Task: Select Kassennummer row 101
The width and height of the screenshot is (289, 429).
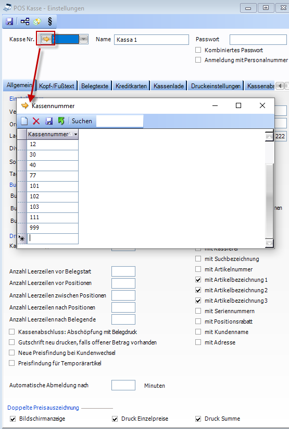Action: 53,186
